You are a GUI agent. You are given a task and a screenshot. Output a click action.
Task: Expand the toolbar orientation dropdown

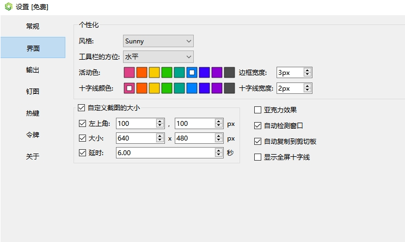point(158,56)
